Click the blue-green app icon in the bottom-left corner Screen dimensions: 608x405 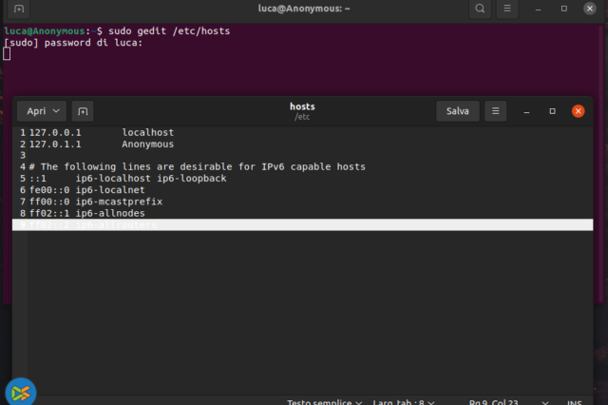pyautogui.click(x=20, y=391)
